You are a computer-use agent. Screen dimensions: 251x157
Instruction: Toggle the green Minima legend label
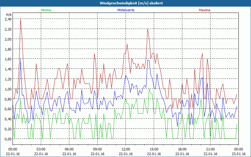(x=46, y=10)
